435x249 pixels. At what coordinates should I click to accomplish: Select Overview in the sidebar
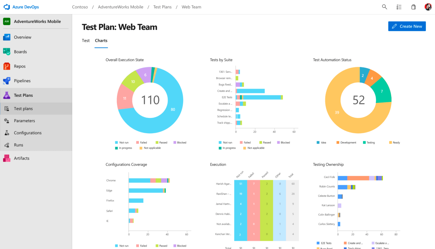point(22,37)
